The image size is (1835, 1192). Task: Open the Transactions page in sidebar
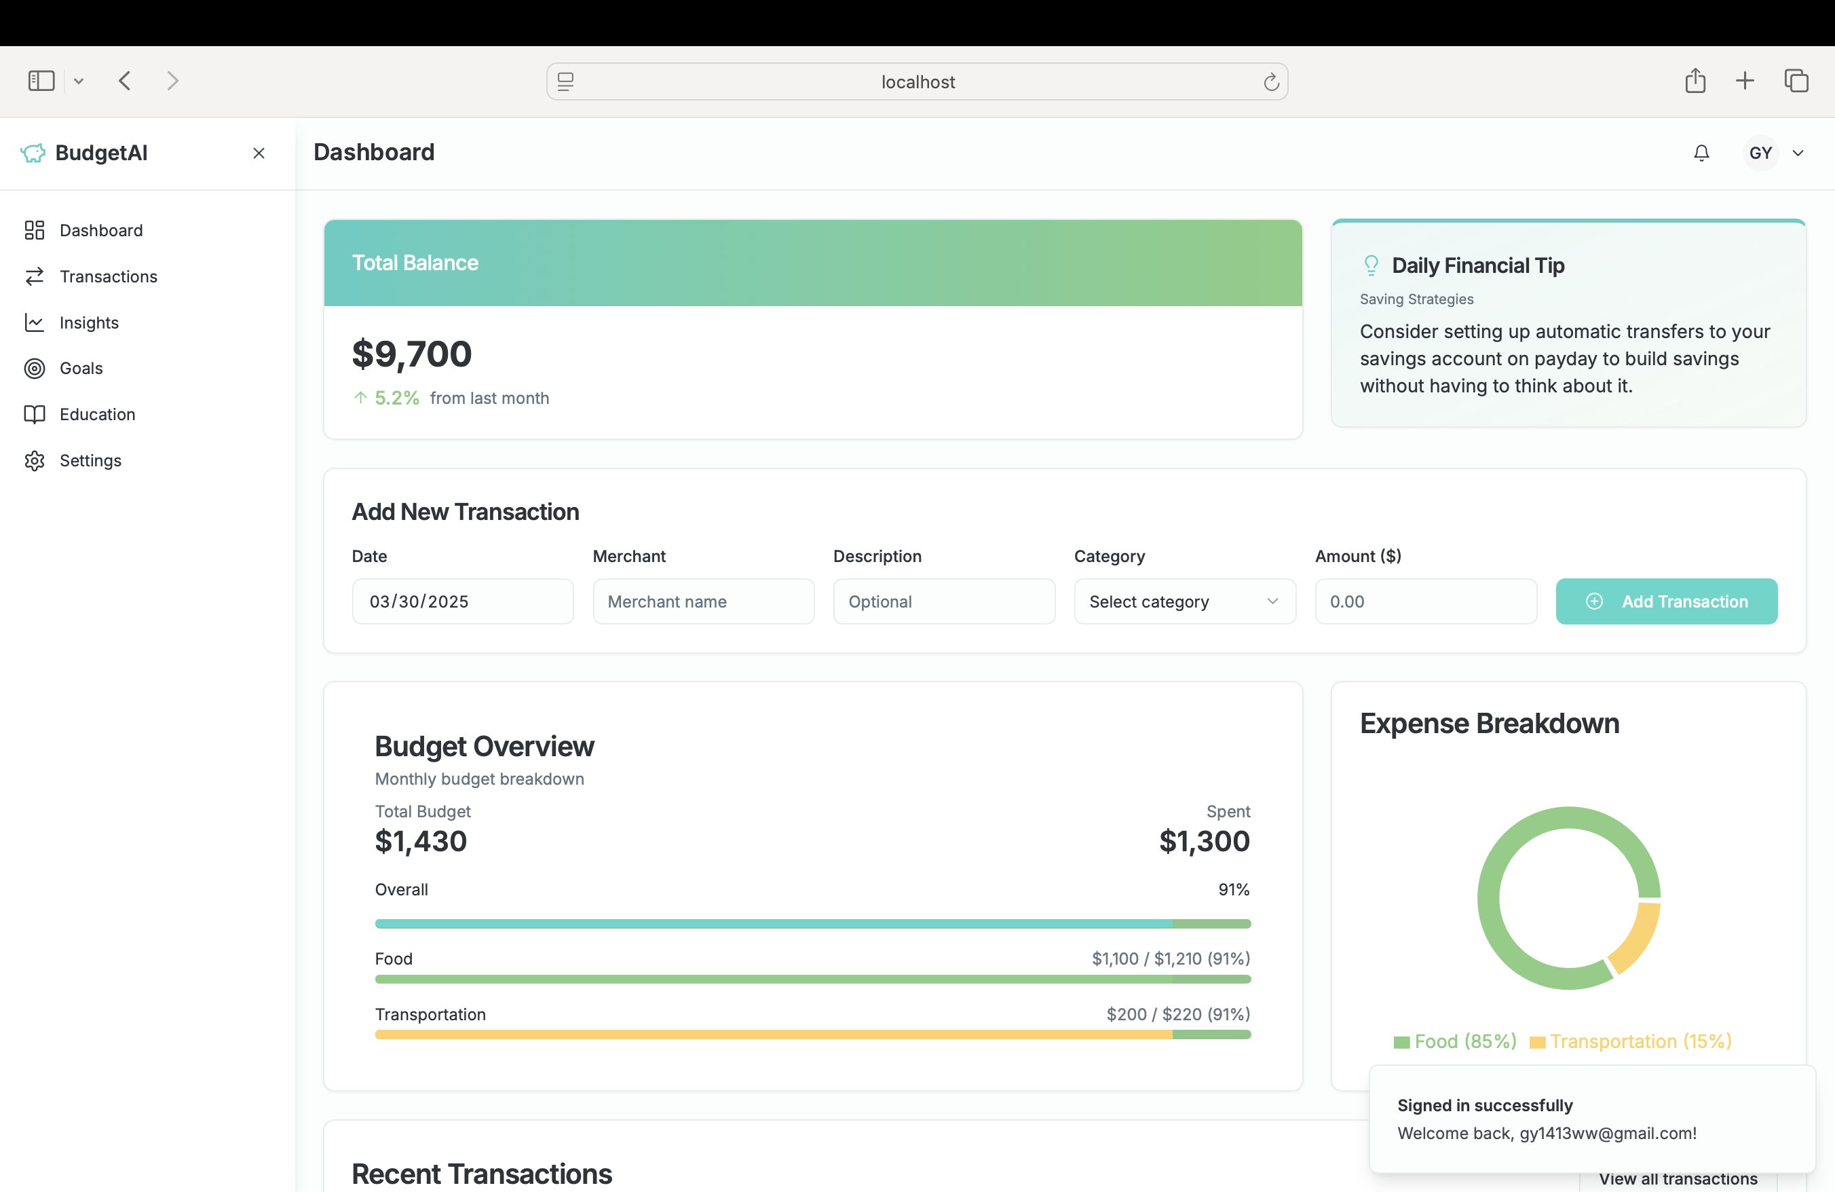[x=108, y=277]
